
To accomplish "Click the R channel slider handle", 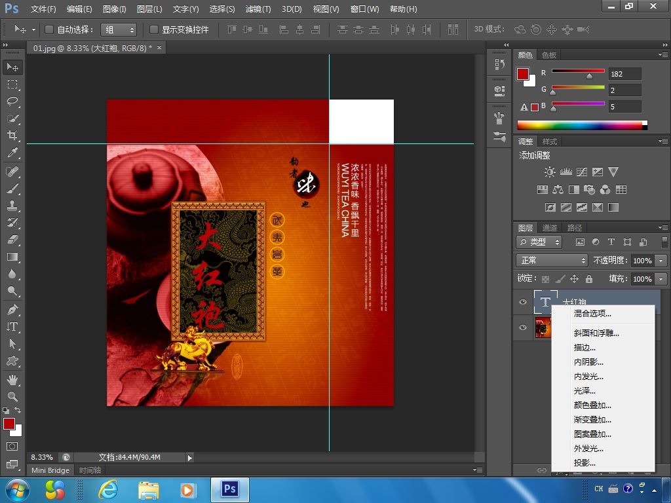I will pyautogui.click(x=589, y=76).
